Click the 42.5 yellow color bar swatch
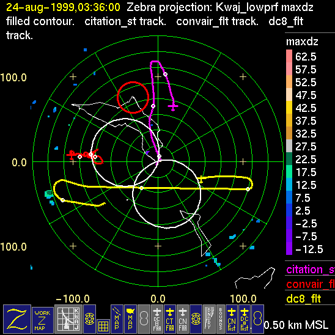Screen dimensions: 335x335 click(x=289, y=108)
